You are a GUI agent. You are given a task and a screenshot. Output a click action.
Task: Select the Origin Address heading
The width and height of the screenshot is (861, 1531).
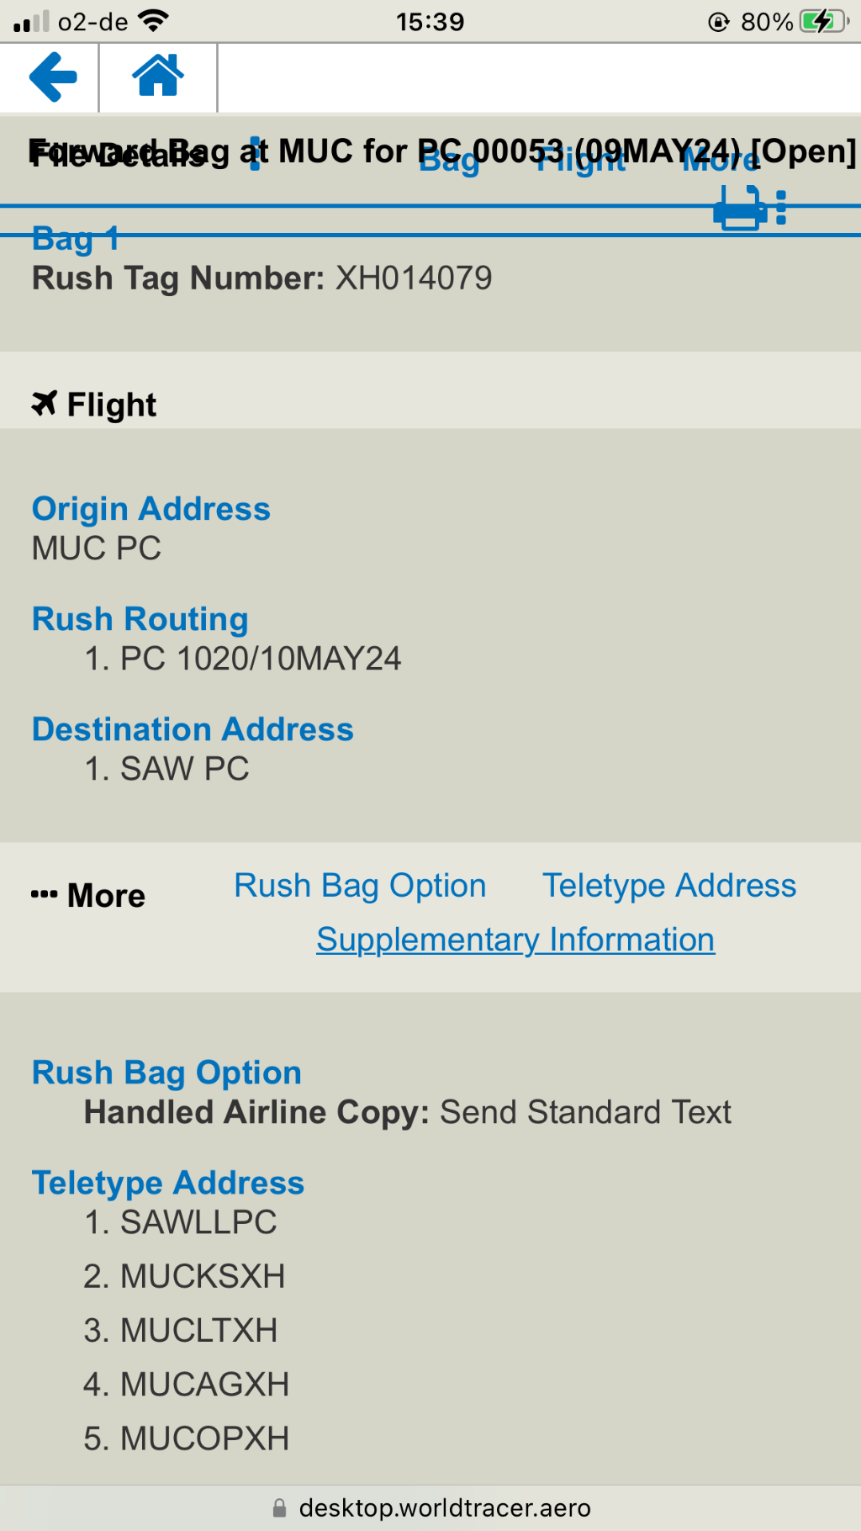coord(151,509)
